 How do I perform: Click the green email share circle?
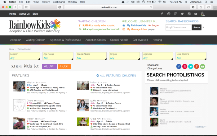(203, 66)
